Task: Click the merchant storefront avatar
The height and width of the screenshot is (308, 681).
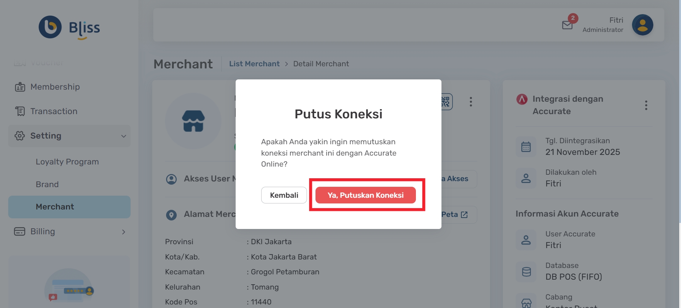Action: tap(193, 121)
